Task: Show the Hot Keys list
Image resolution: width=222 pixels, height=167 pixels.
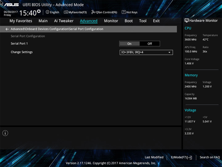Action: coord(129,12)
